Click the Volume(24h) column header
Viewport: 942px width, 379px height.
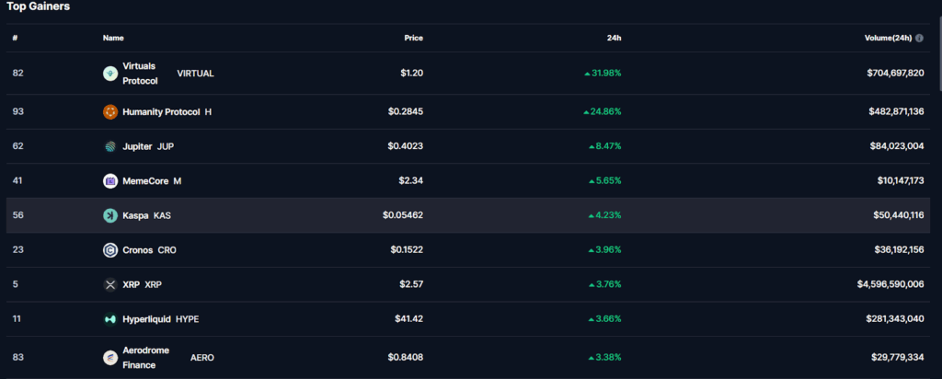coord(888,39)
